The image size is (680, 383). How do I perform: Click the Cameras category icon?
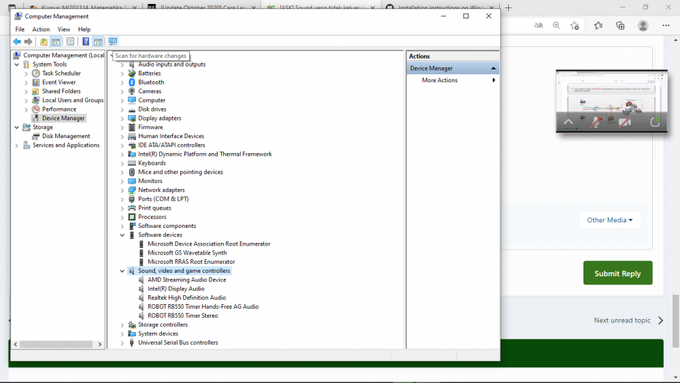pyautogui.click(x=132, y=91)
